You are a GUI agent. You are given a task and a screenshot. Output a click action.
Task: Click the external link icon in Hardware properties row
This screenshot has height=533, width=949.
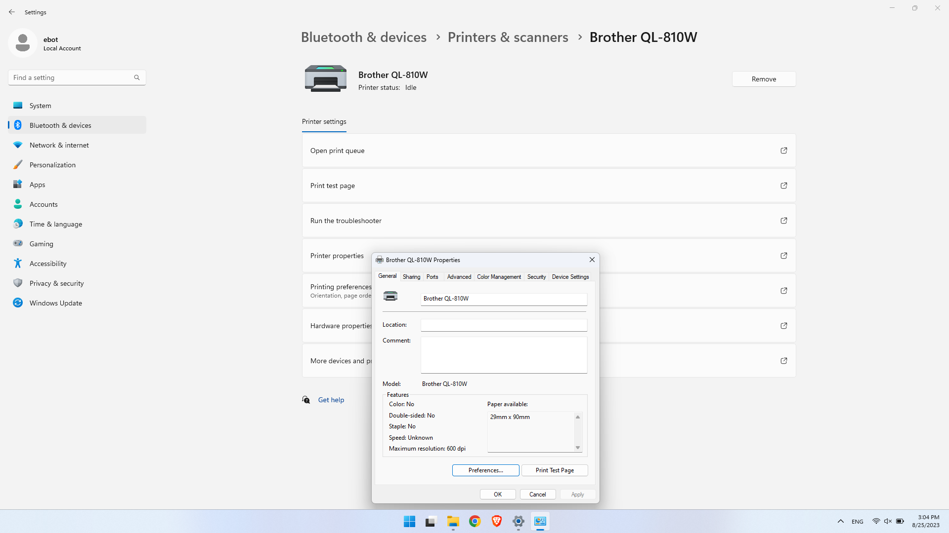click(784, 326)
